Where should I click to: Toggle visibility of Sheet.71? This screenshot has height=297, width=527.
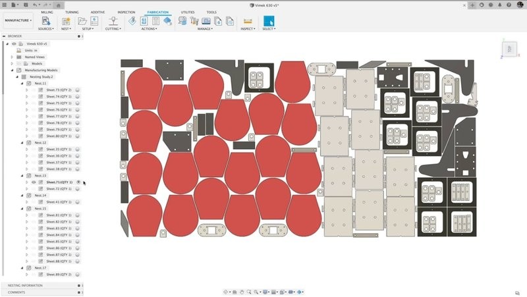[x=34, y=182]
